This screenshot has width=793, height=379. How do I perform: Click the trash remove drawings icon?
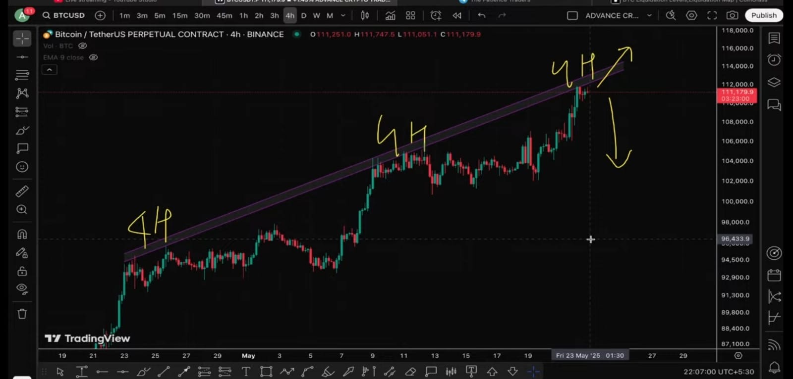point(22,314)
